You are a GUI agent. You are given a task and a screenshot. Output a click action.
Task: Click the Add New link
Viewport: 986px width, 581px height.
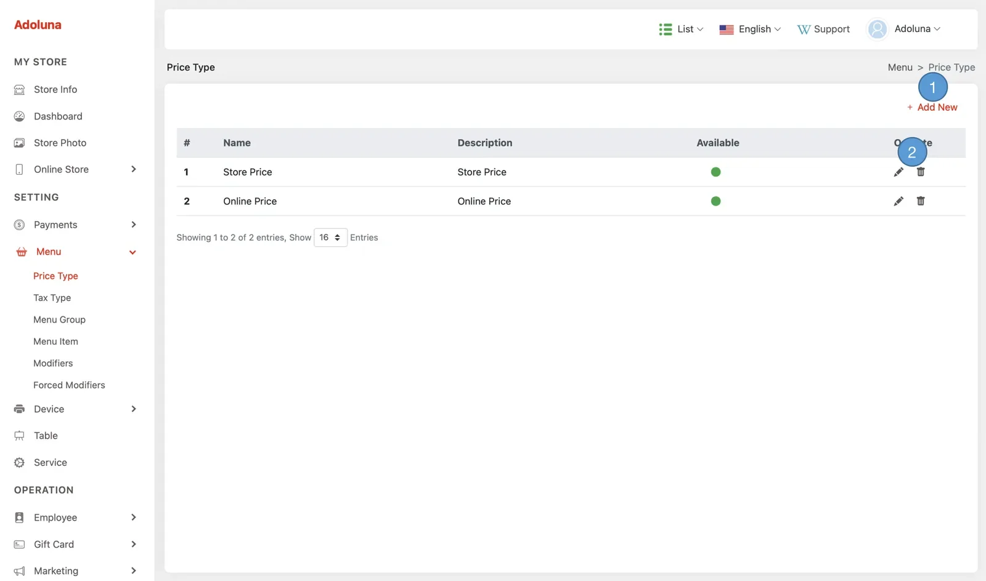932,108
